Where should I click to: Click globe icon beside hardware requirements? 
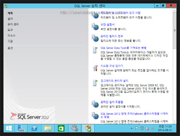coord(95,15)
